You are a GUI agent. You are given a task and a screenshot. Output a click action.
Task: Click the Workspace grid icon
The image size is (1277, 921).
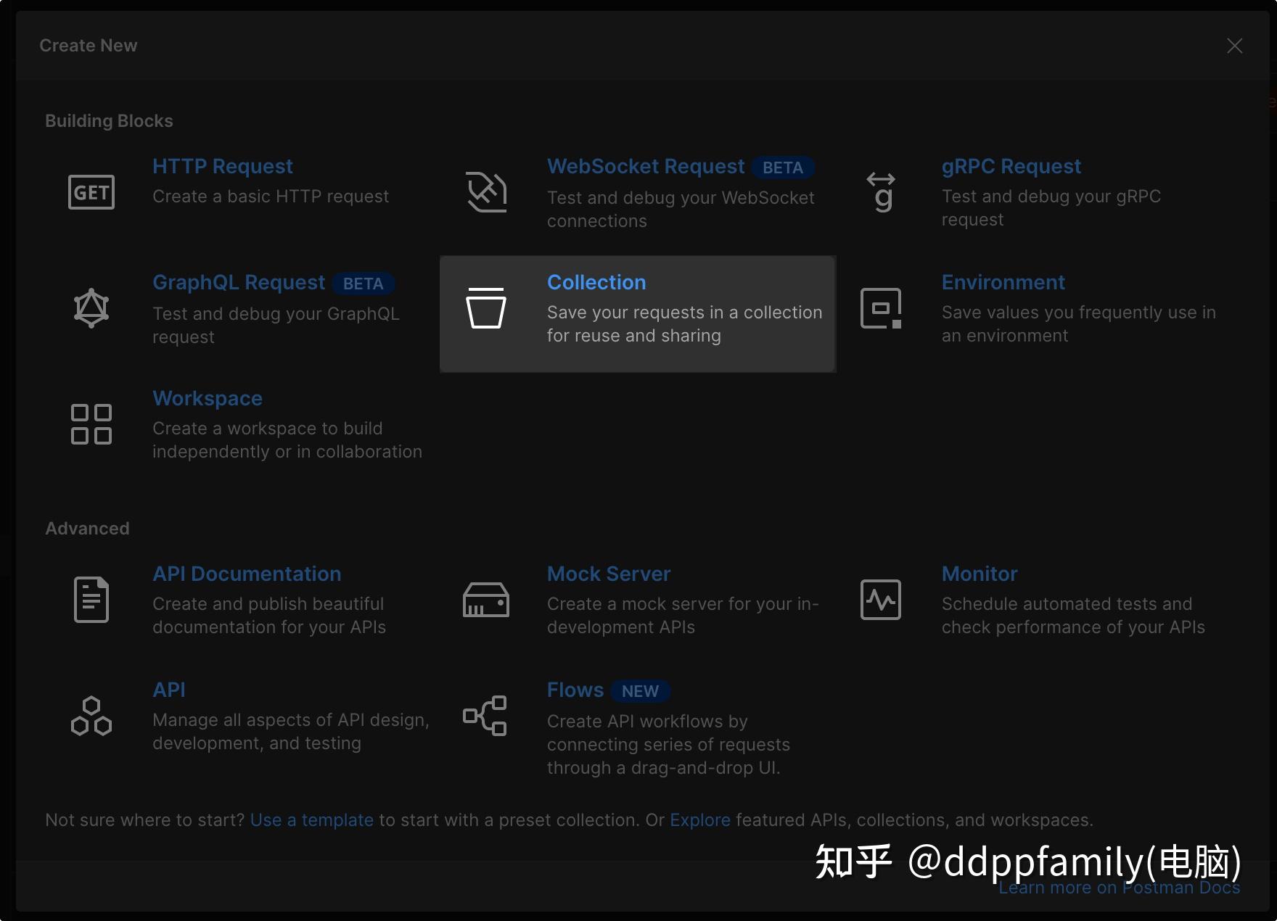click(91, 424)
